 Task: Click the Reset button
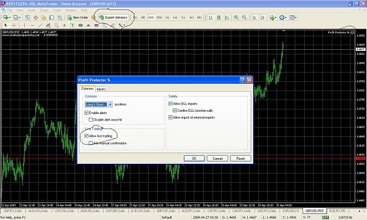241,159
